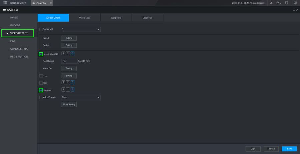Select VIDEO DETECT in the sidebar

[18, 33]
